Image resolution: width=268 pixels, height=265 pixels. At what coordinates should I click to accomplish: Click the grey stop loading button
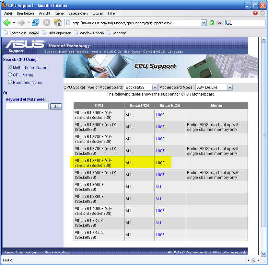pyautogui.click(x=46, y=23)
